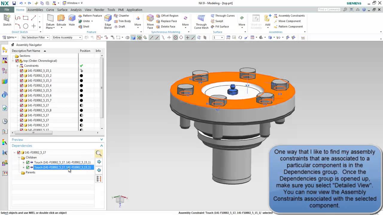
Task: Save the part with the save icon
Action: pyautogui.click(x=14, y=3)
